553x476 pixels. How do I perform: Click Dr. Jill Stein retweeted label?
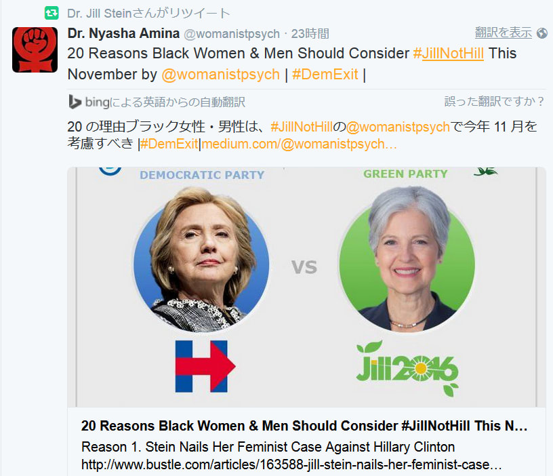(x=148, y=14)
